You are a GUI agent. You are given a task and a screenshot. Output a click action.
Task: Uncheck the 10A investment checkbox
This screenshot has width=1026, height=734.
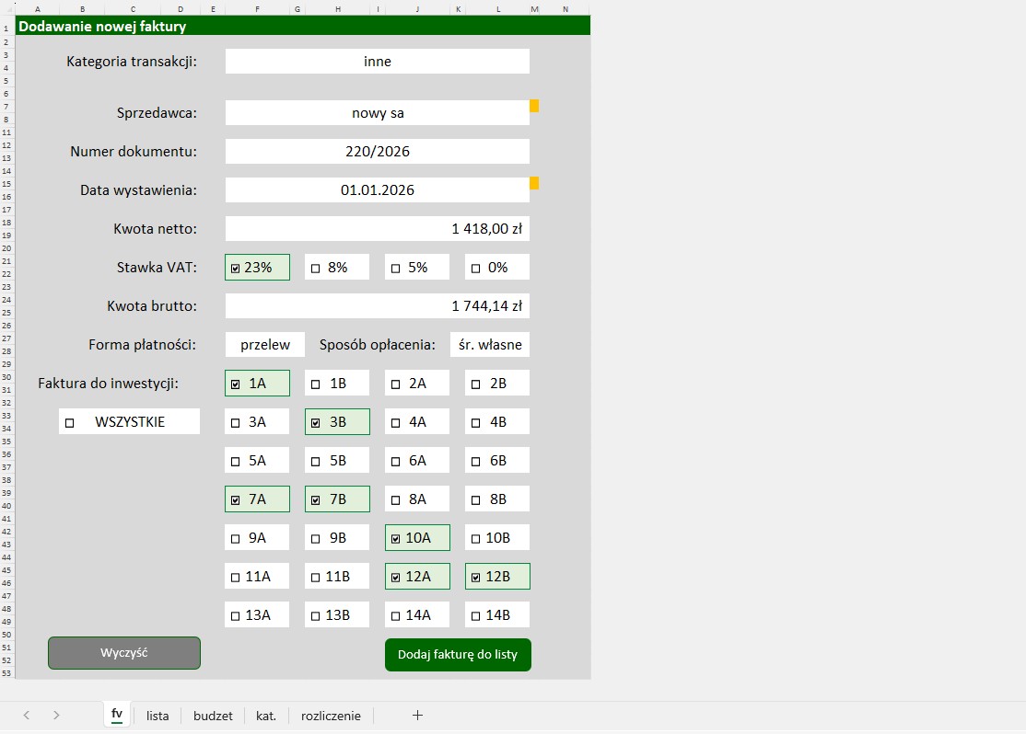[396, 539]
